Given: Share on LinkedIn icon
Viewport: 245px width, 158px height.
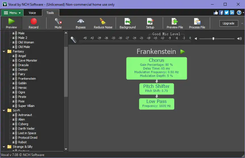Looking at the screenshot, I should point(232,13).
